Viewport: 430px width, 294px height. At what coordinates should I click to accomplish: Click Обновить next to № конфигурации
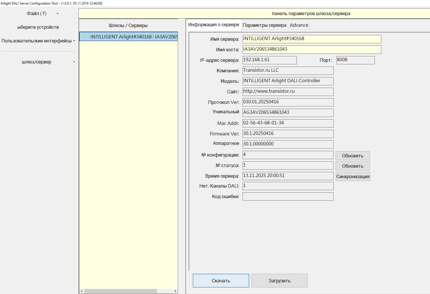click(x=353, y=156)
